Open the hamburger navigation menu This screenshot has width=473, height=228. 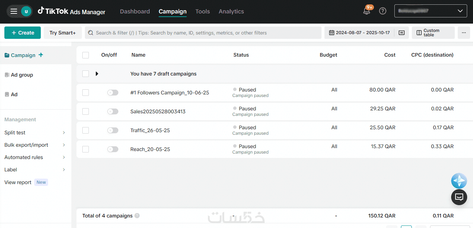coord(14,11)
